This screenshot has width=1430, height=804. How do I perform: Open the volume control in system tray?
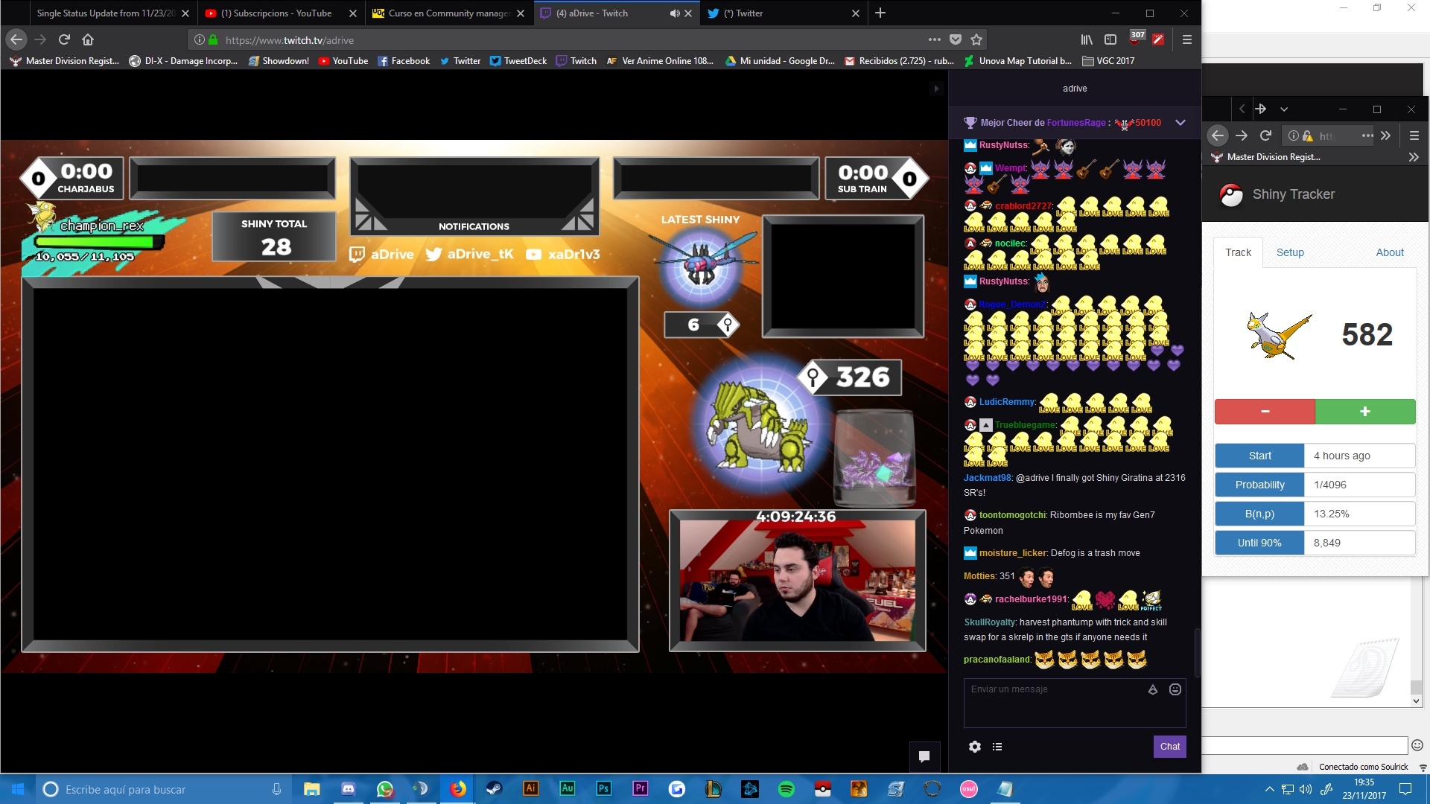(1306, 789)
